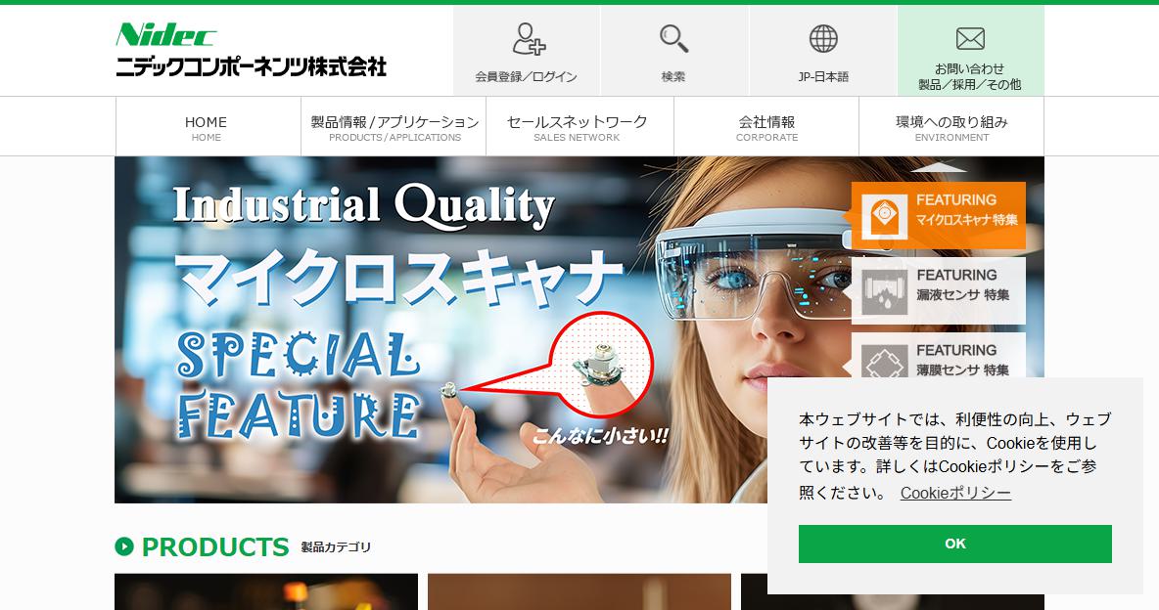
Task: Select the 漏液センサ 特集 feature icon
Action: pos(885,291)
